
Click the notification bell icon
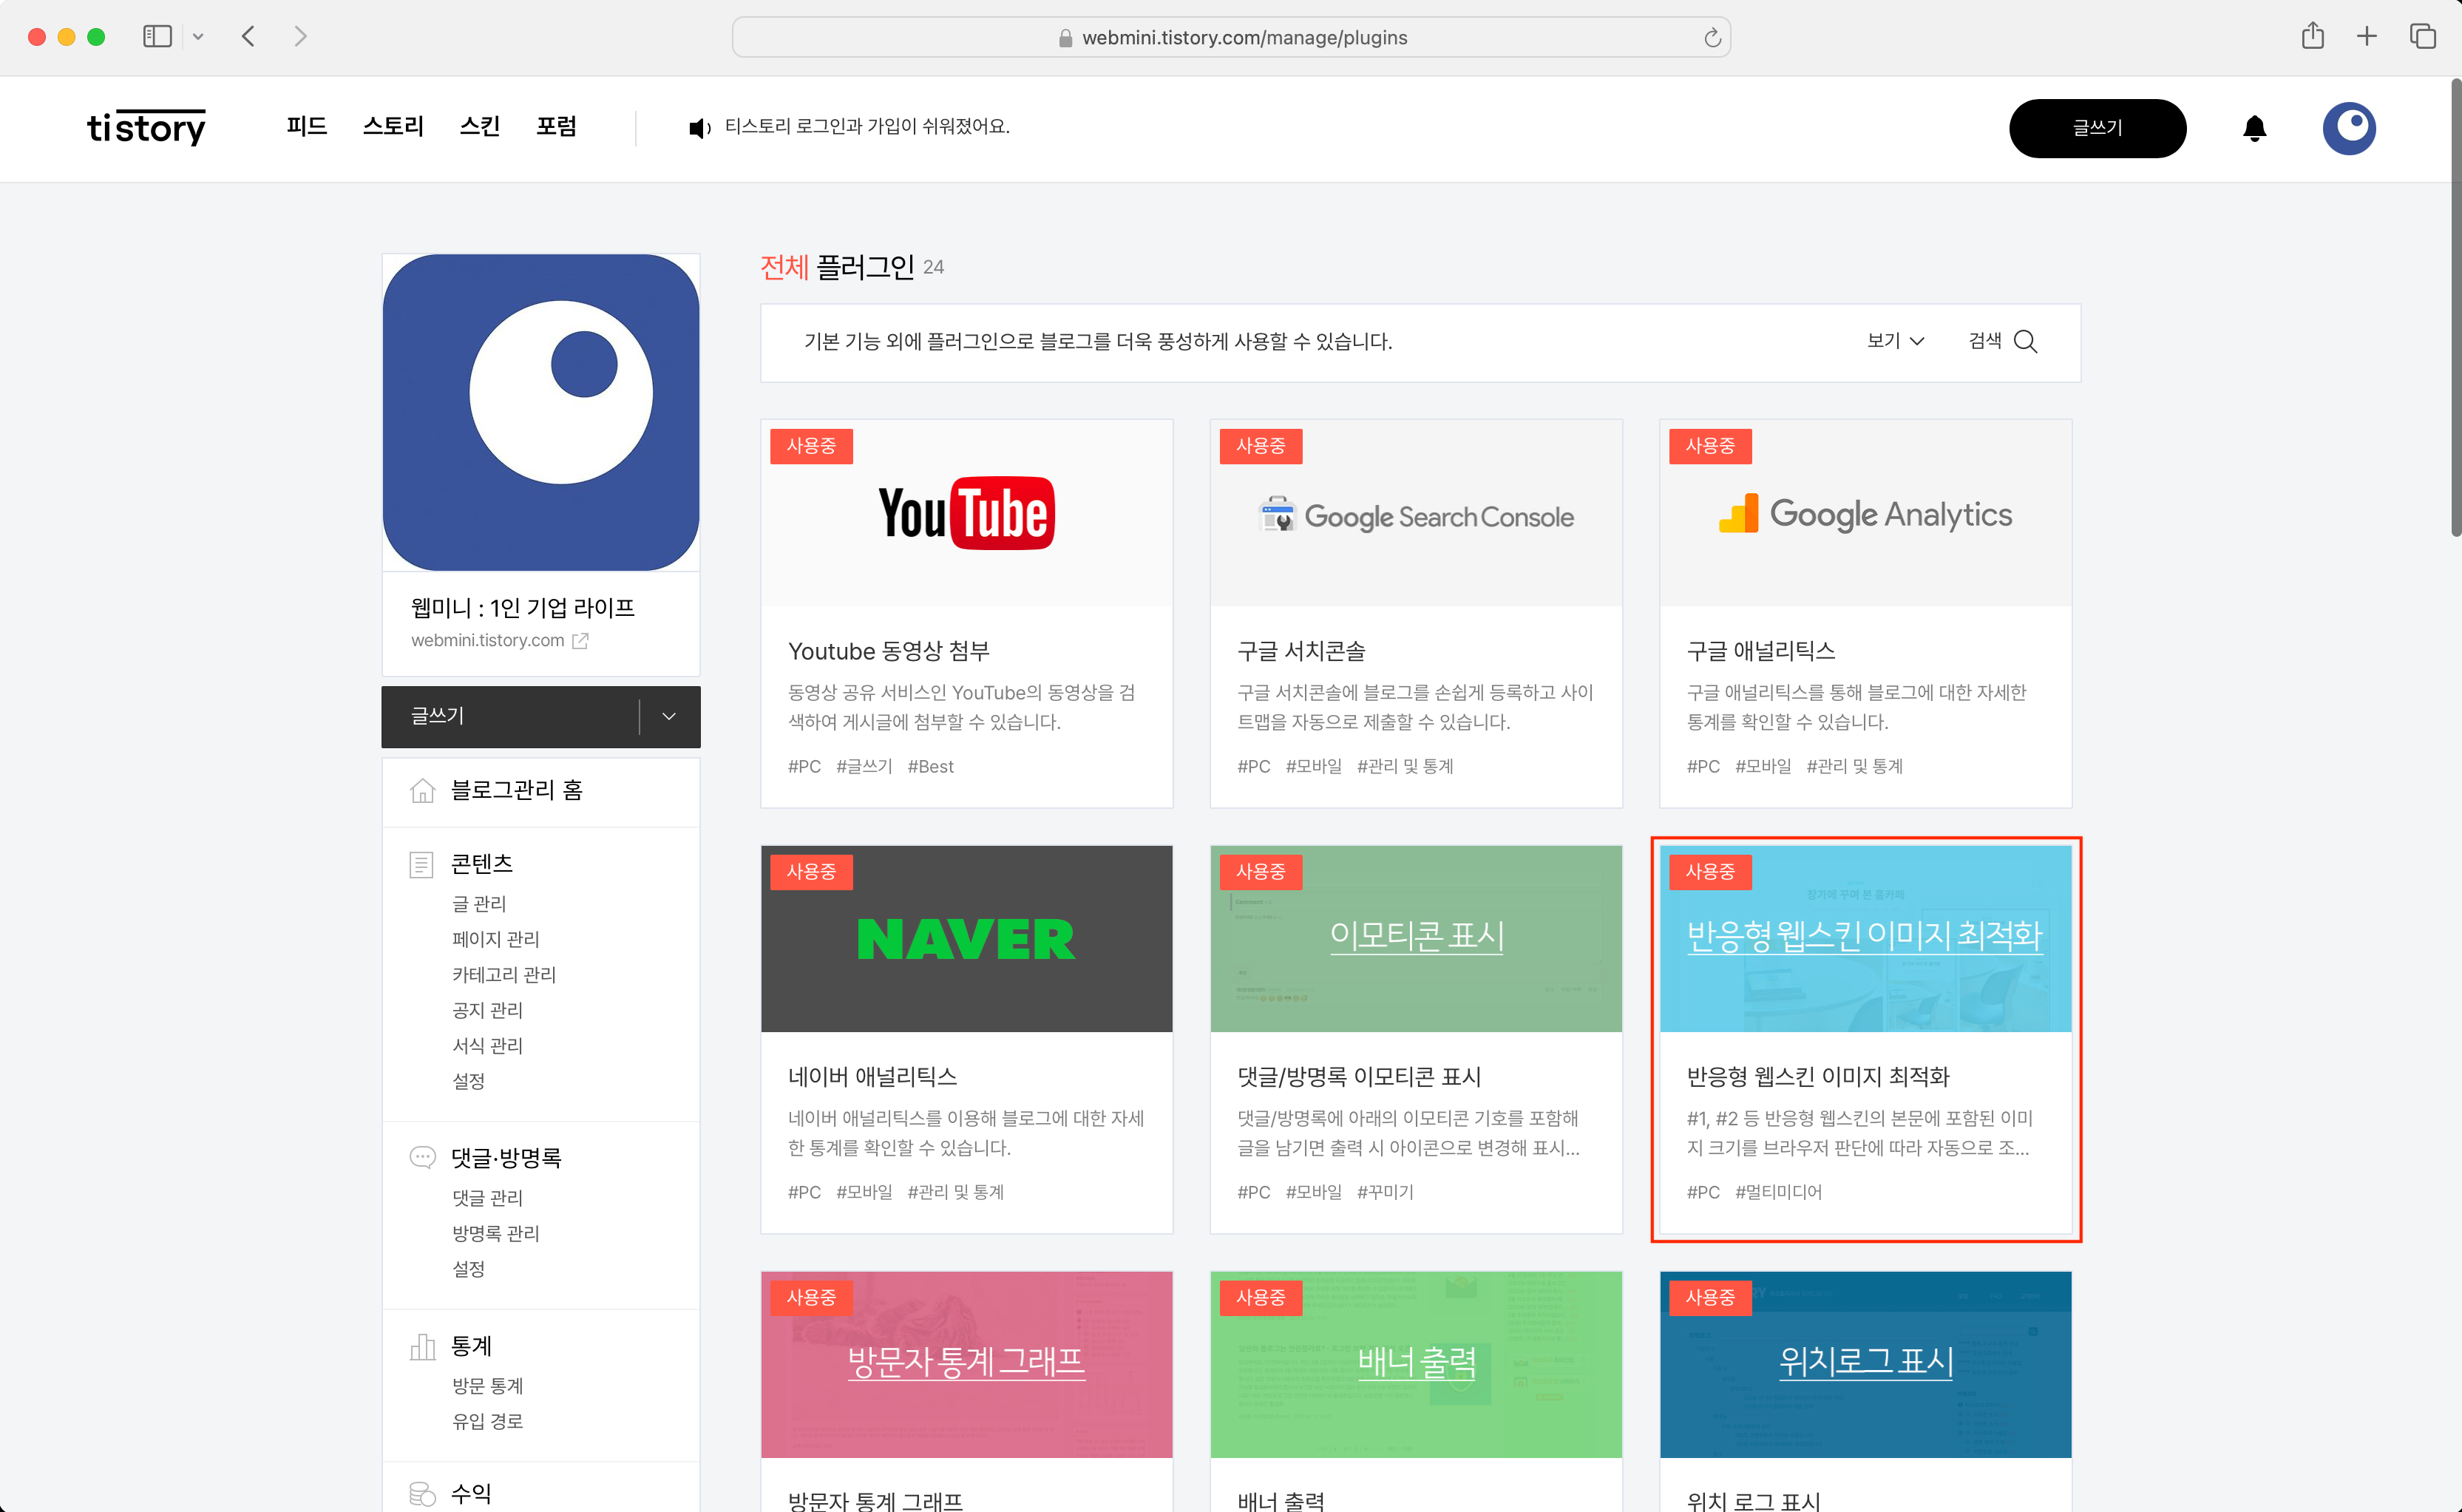pyautogui.click(x=2254, y=128)
